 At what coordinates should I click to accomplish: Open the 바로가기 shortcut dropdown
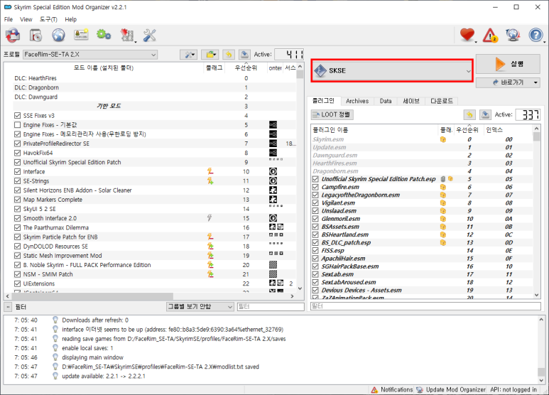508,82
